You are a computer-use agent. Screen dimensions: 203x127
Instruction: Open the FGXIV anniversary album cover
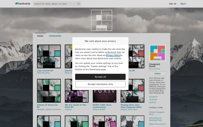pyautogui.click(x=105, y=96)
